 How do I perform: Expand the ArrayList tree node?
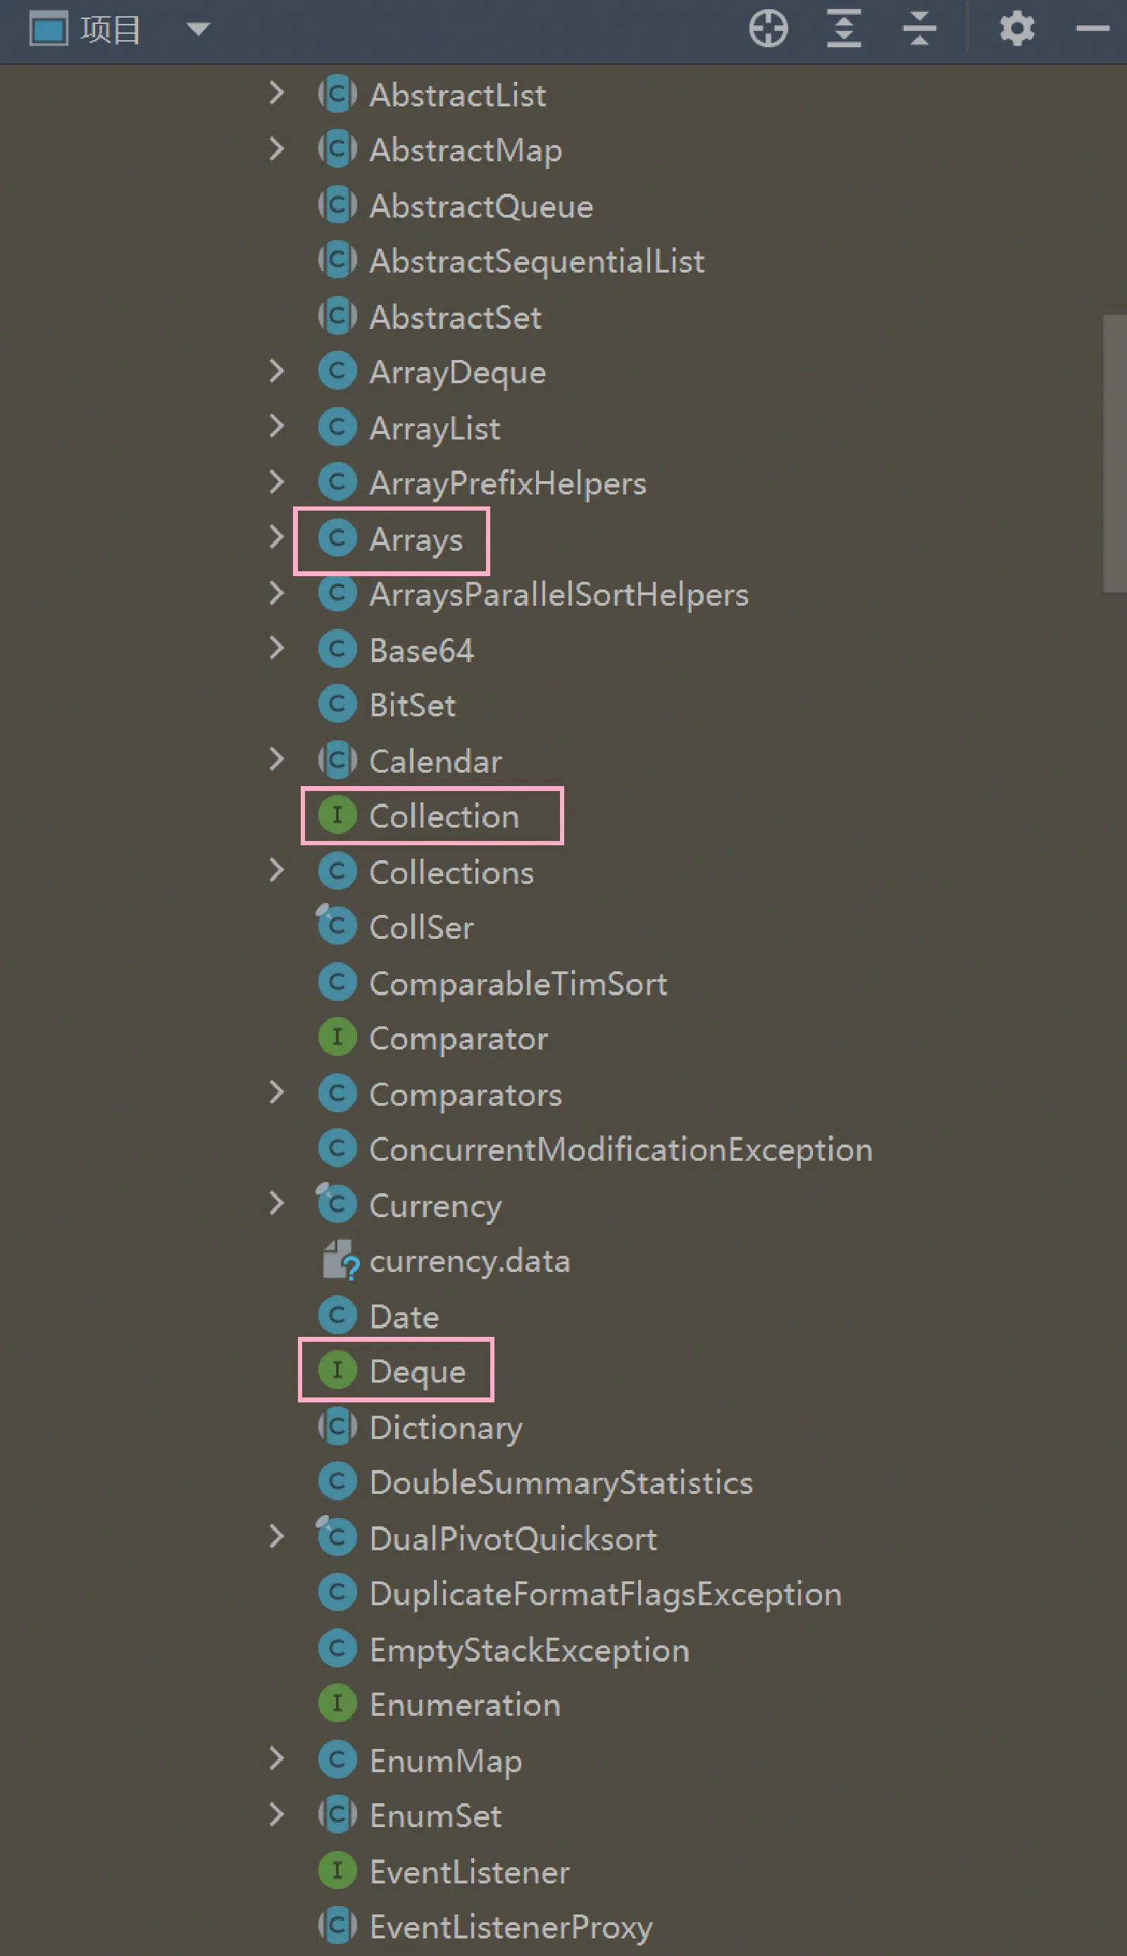tap(276, 427)
